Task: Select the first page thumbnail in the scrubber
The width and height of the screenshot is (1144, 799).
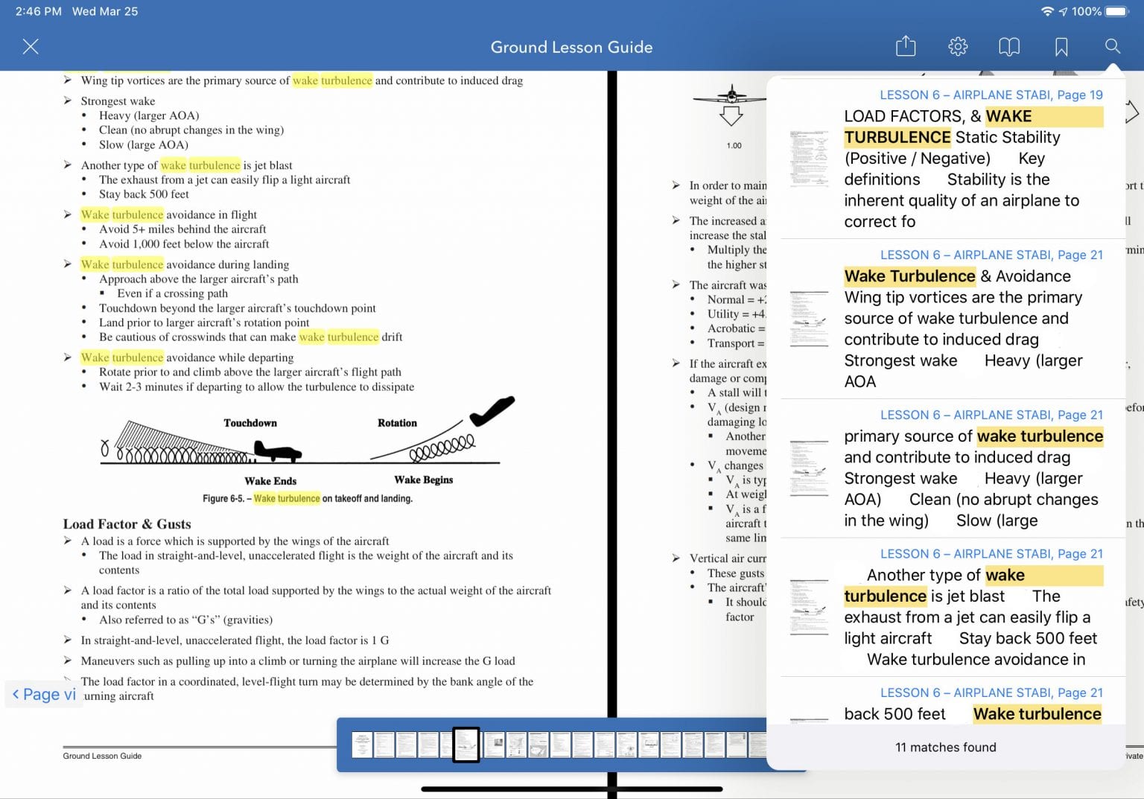Action: (x=360, y=744)
